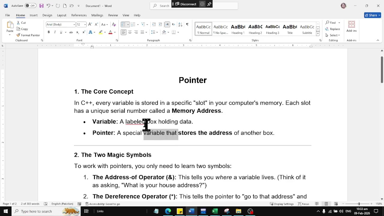Open Font name combo box dropdown
The width and height of the screenshot is (384, 216).
[x=74, y=25]
